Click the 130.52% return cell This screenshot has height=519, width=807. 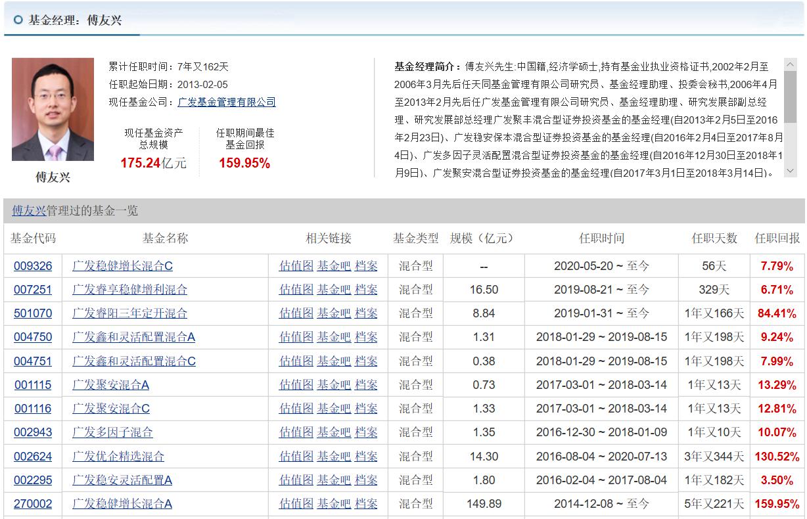(777, 456)
